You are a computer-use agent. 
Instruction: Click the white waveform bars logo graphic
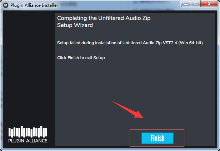coord(28,131)
